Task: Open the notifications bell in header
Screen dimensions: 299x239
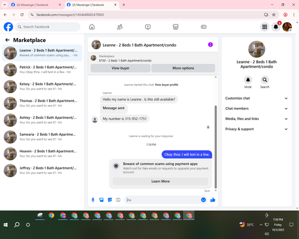Action: (x=276, y=27)
